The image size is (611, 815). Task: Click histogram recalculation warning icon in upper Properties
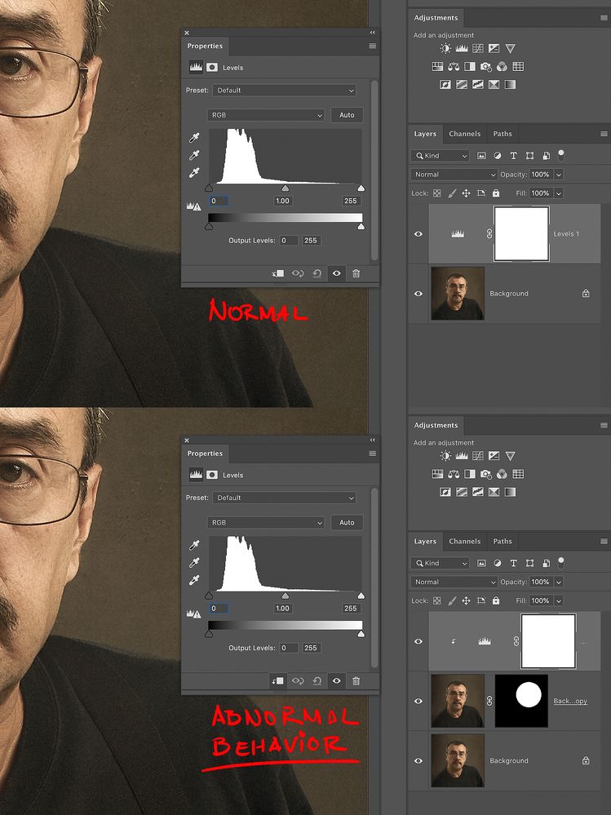tap(193, 206)
